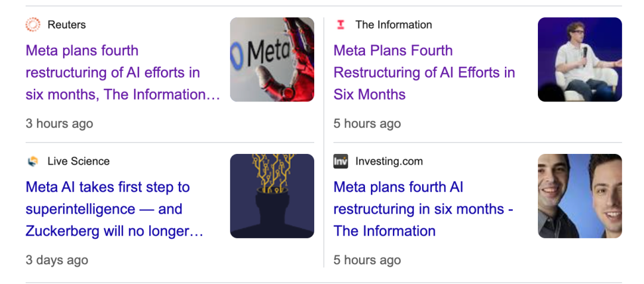
Task: Click The Information red logo icon
Action: [x=340, y=24]
